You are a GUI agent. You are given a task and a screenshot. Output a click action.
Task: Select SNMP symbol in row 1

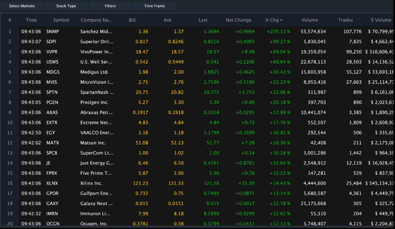pos(52,32)
